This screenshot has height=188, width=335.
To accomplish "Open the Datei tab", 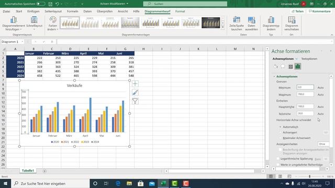I will [6, 11].
